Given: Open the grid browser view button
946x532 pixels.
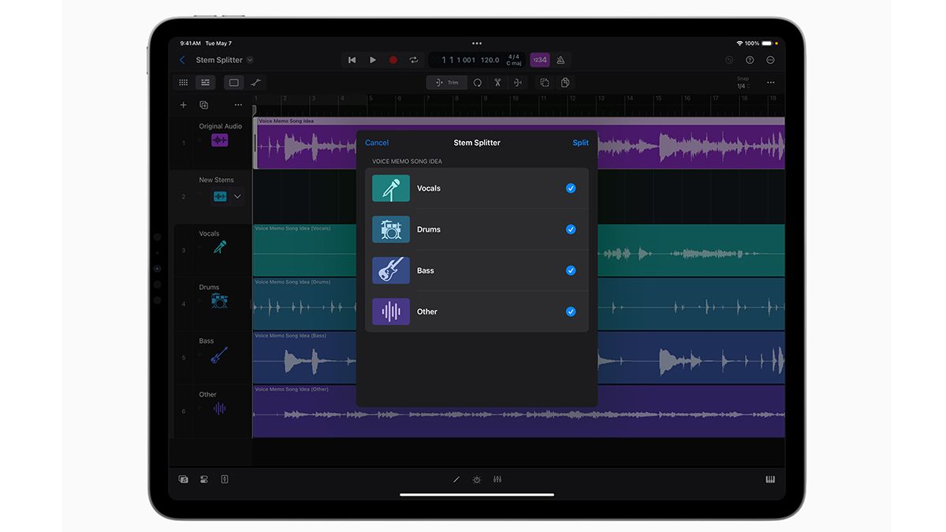Looking at the screenshot, I should [184, 82].
